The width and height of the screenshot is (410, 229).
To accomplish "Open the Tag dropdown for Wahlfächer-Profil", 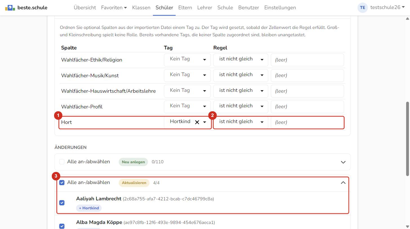I will click(187, 107).
